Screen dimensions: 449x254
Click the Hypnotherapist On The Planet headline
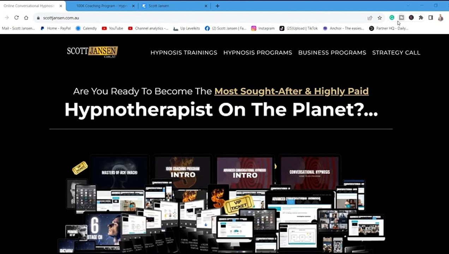tap(221, 110)
